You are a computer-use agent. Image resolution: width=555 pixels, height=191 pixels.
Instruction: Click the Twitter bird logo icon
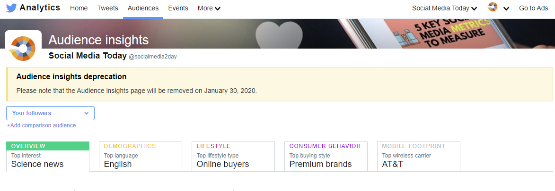pos(11,8)
